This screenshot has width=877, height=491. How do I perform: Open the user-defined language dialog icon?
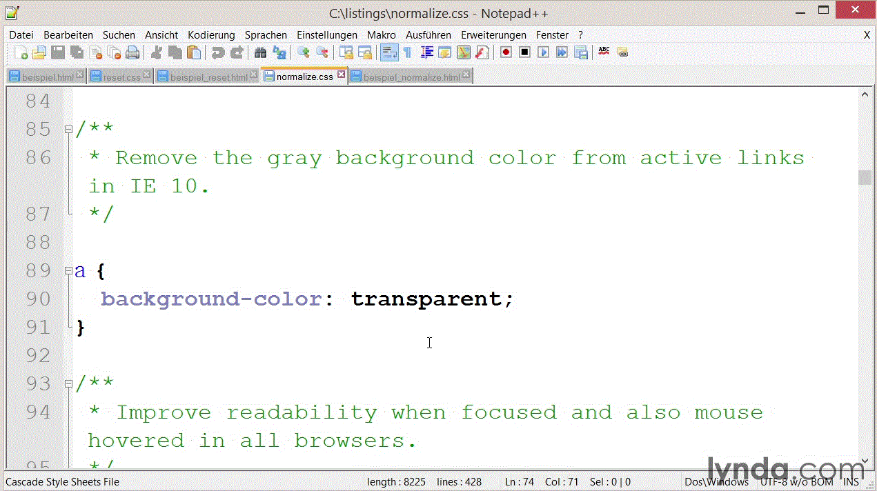click(x=445, y=52)
